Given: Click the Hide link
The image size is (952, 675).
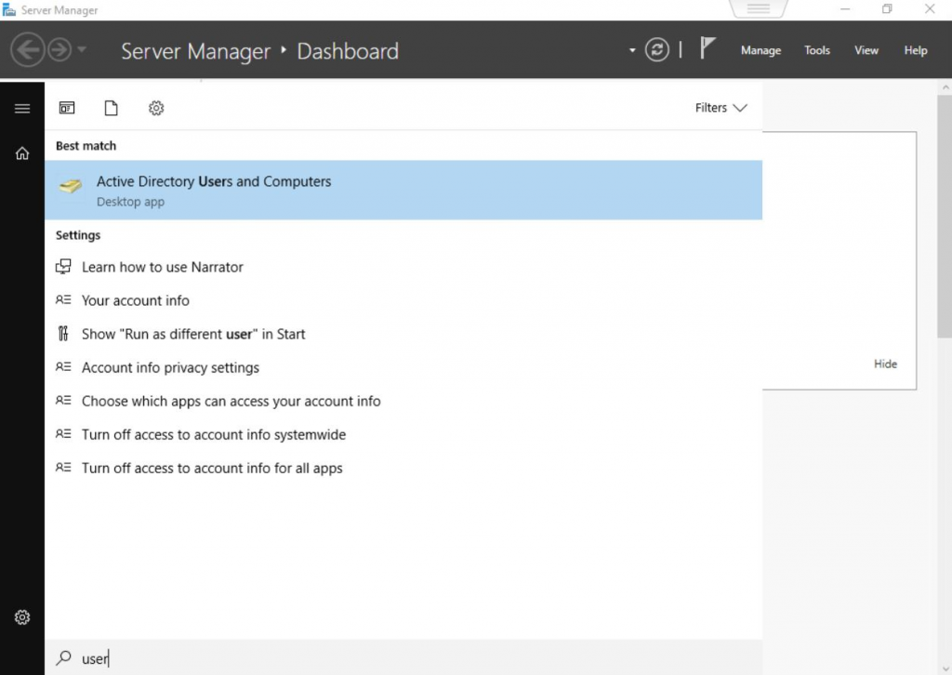Looking at the screenshot, I should click(x=885, y=364).
